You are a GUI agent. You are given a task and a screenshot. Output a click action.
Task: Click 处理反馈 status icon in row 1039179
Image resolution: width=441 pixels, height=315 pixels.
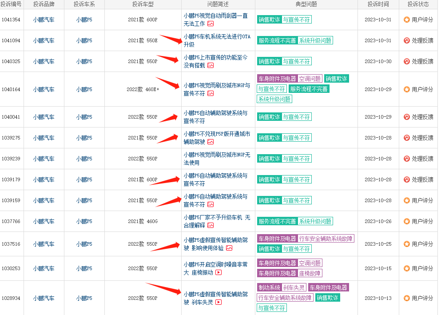[x=406, y=179]
